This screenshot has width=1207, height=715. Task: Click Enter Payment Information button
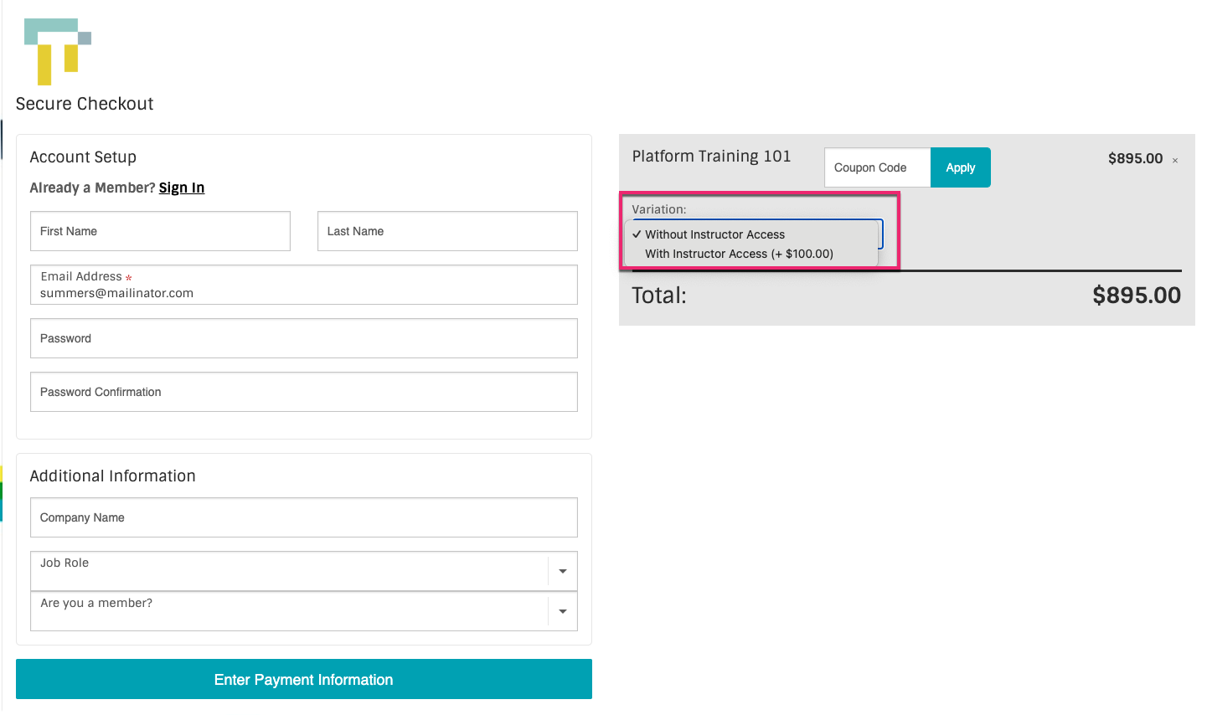pyautogui.click(x=304, y=679)
